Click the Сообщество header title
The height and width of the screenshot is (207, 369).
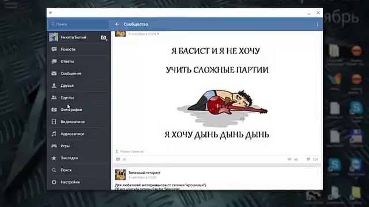coord(136,24)
